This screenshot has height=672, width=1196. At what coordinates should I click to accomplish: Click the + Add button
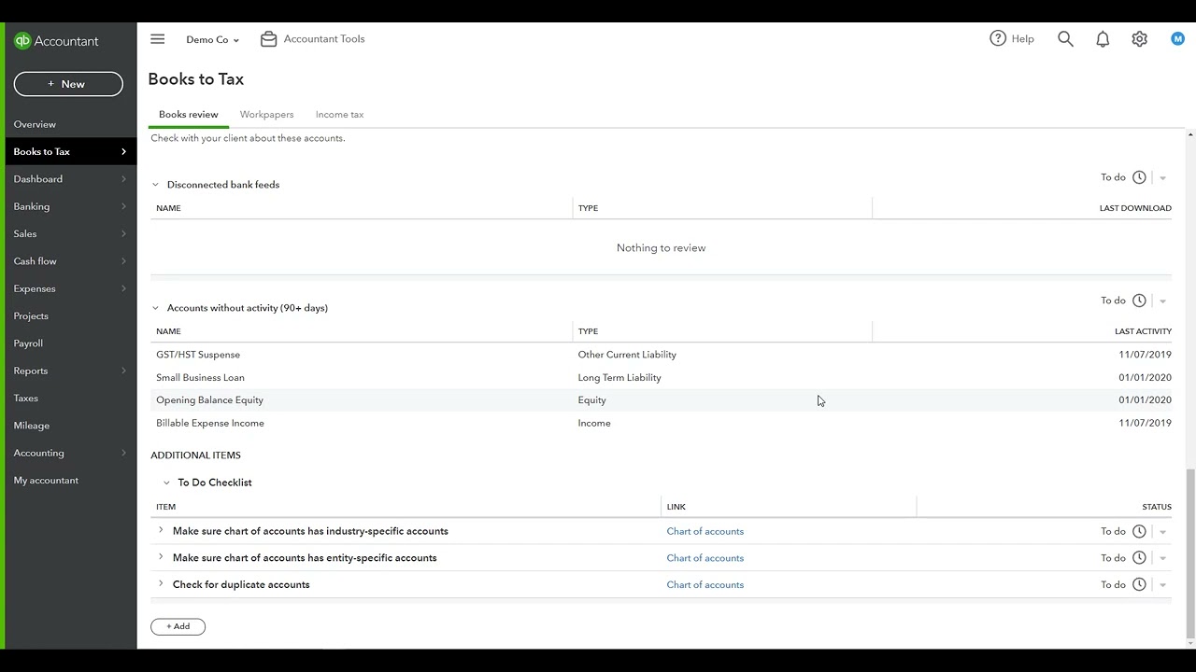[178, 626]
